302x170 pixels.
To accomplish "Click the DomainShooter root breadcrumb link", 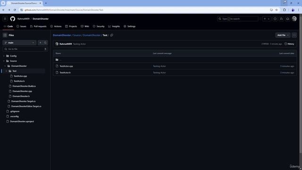I will [62, 35].
